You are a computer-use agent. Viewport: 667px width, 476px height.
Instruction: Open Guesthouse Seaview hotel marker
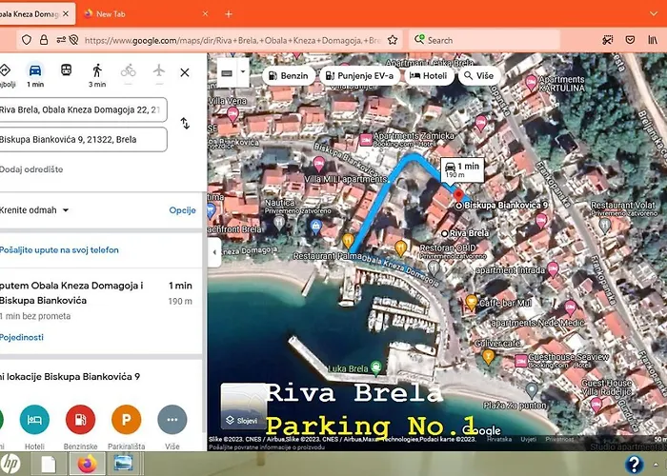point(521,361)
